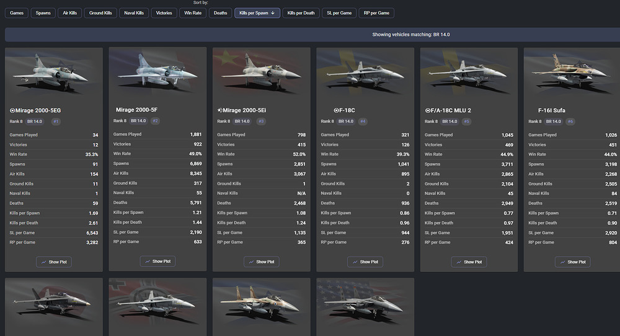Image resolution: width=620 pixels, height=336 pixels.
Task: Click the #3 rank badge
Action: click(x=261, y=122)
